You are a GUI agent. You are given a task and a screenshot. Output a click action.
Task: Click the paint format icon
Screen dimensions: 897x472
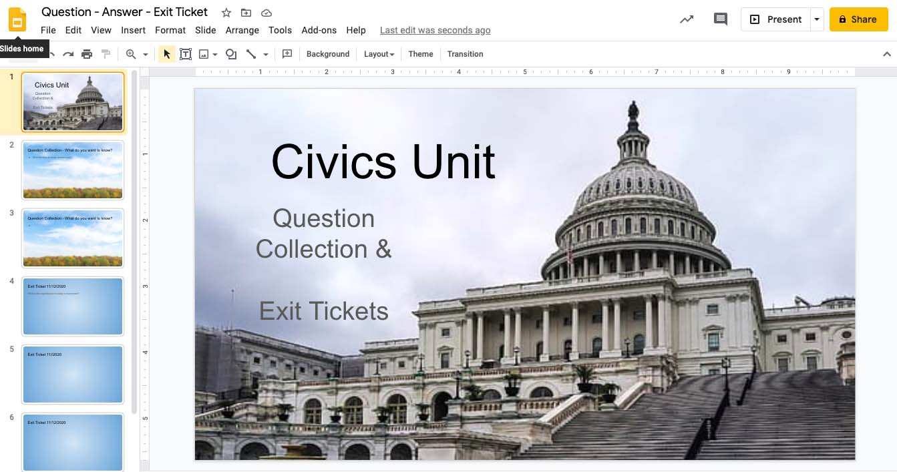pyautogui.click(x=106, y=54)
